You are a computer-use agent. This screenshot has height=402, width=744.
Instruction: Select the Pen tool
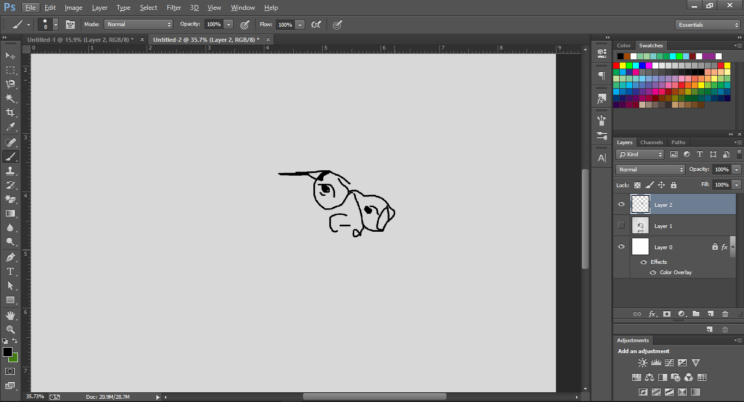tap(10, 257)
